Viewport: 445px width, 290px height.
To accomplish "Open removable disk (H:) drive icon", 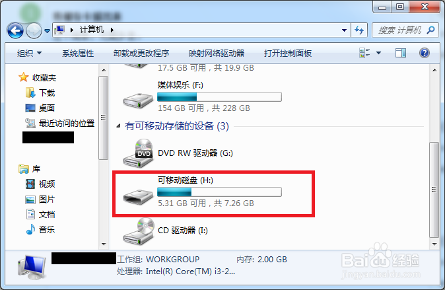I will 138,197.
